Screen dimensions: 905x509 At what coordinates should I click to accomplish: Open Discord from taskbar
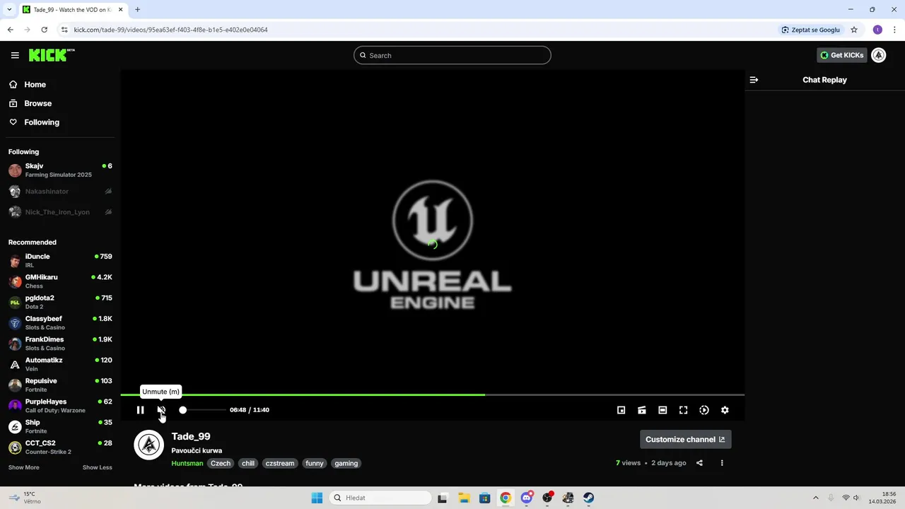click(x=527, y=498)
